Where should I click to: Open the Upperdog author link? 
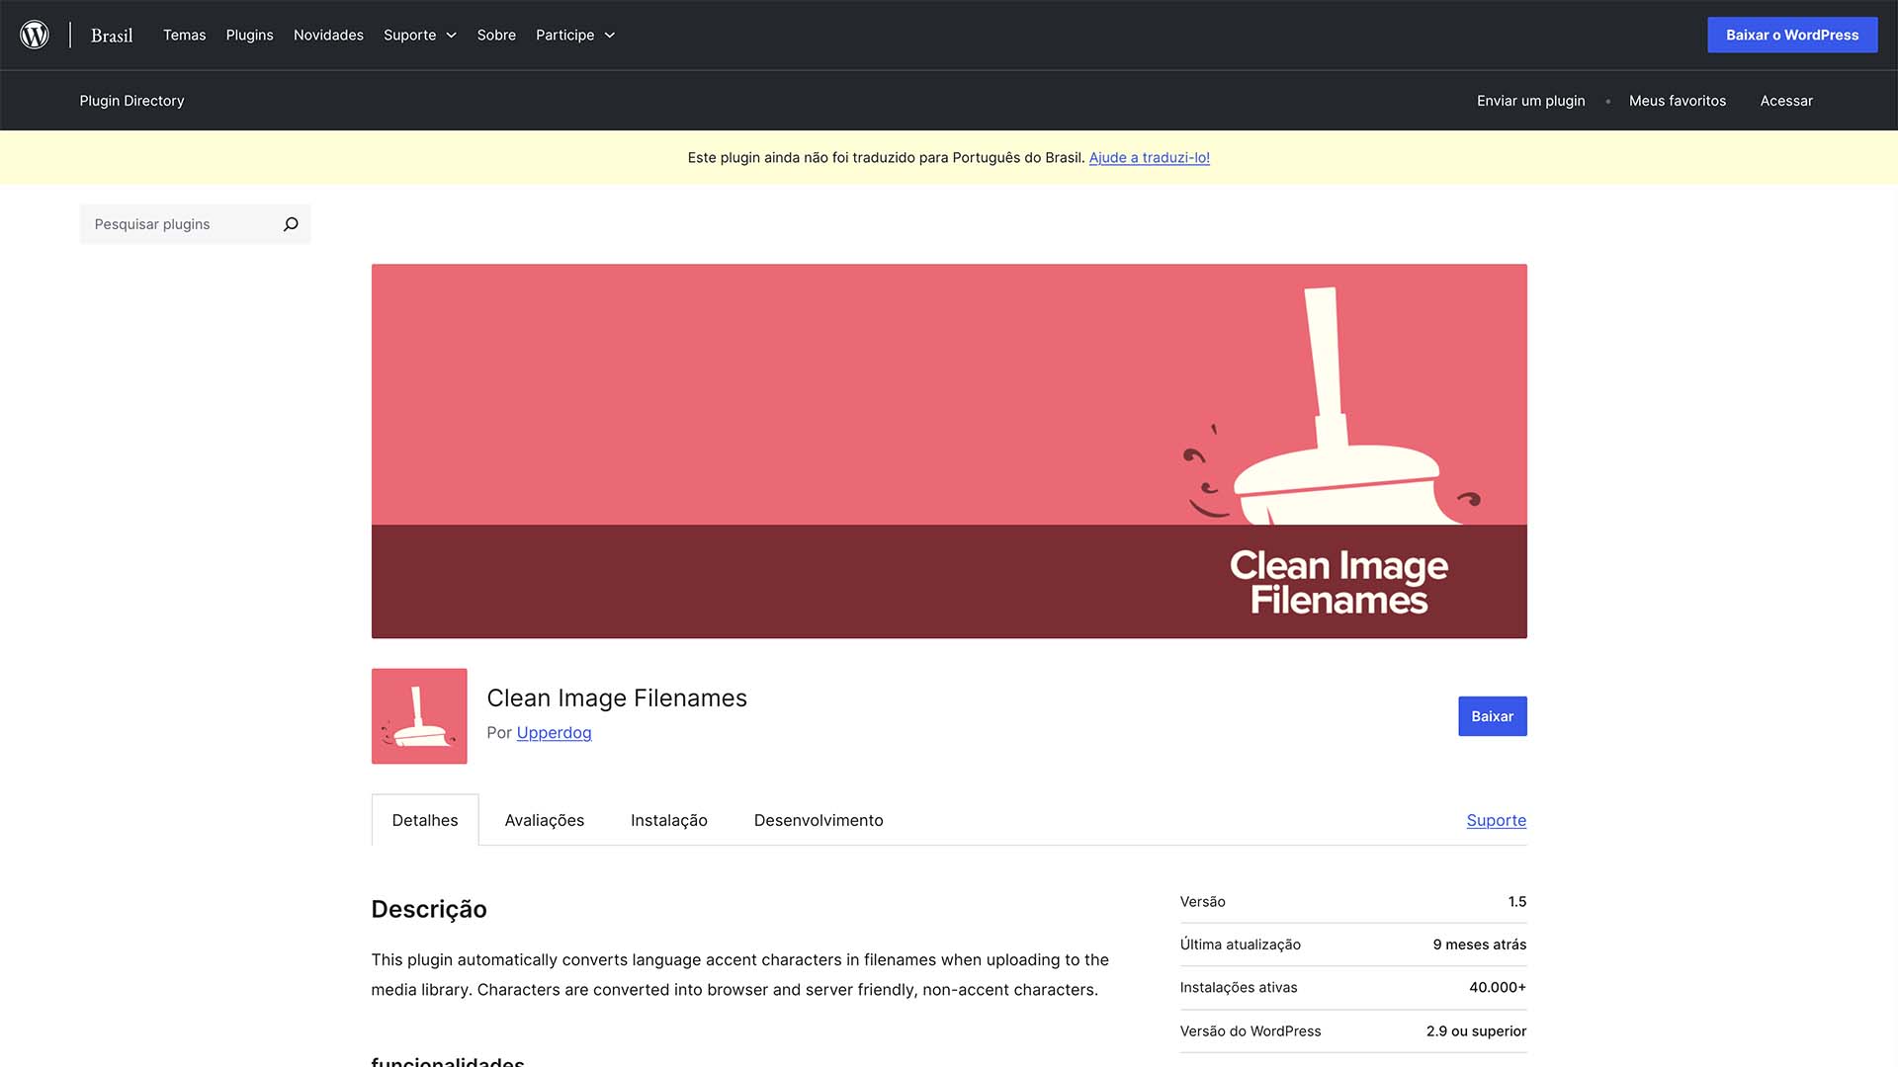click(554, 732)
